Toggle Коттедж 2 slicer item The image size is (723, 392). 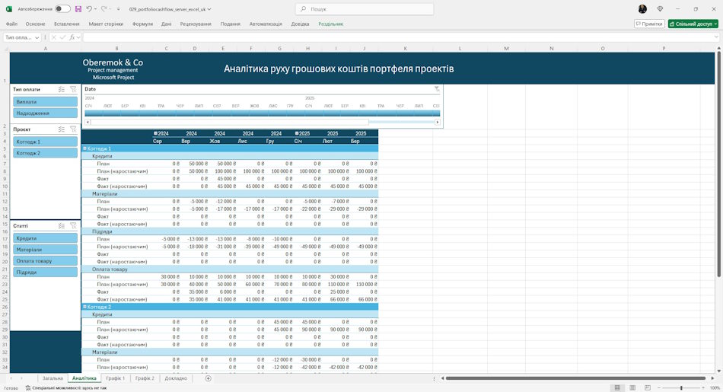click(45, 153)
